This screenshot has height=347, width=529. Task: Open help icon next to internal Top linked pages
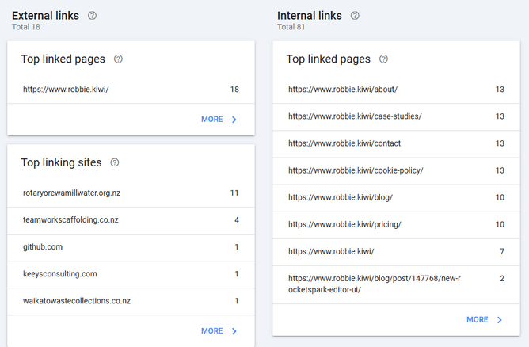384,59
